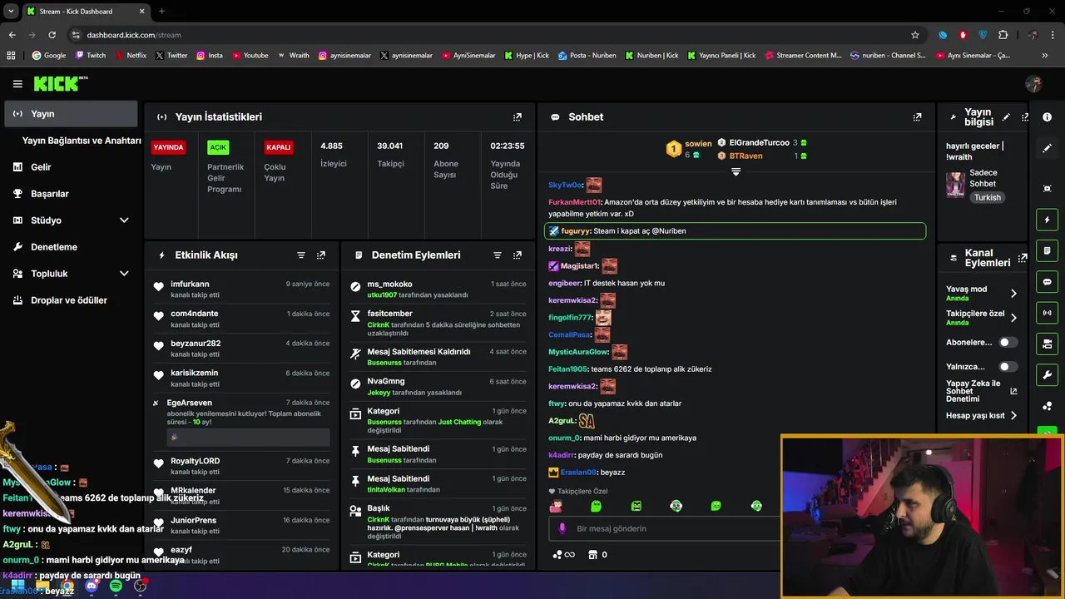The width and height of the screenshot is (1065, 599).
Task: Open the Yayıncı Paneli | Kick bookmark
Action: pos(721,56)
